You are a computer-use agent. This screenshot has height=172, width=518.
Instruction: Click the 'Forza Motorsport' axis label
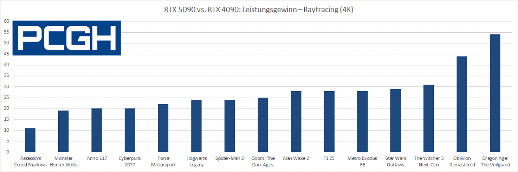click(x=163, y=161)
